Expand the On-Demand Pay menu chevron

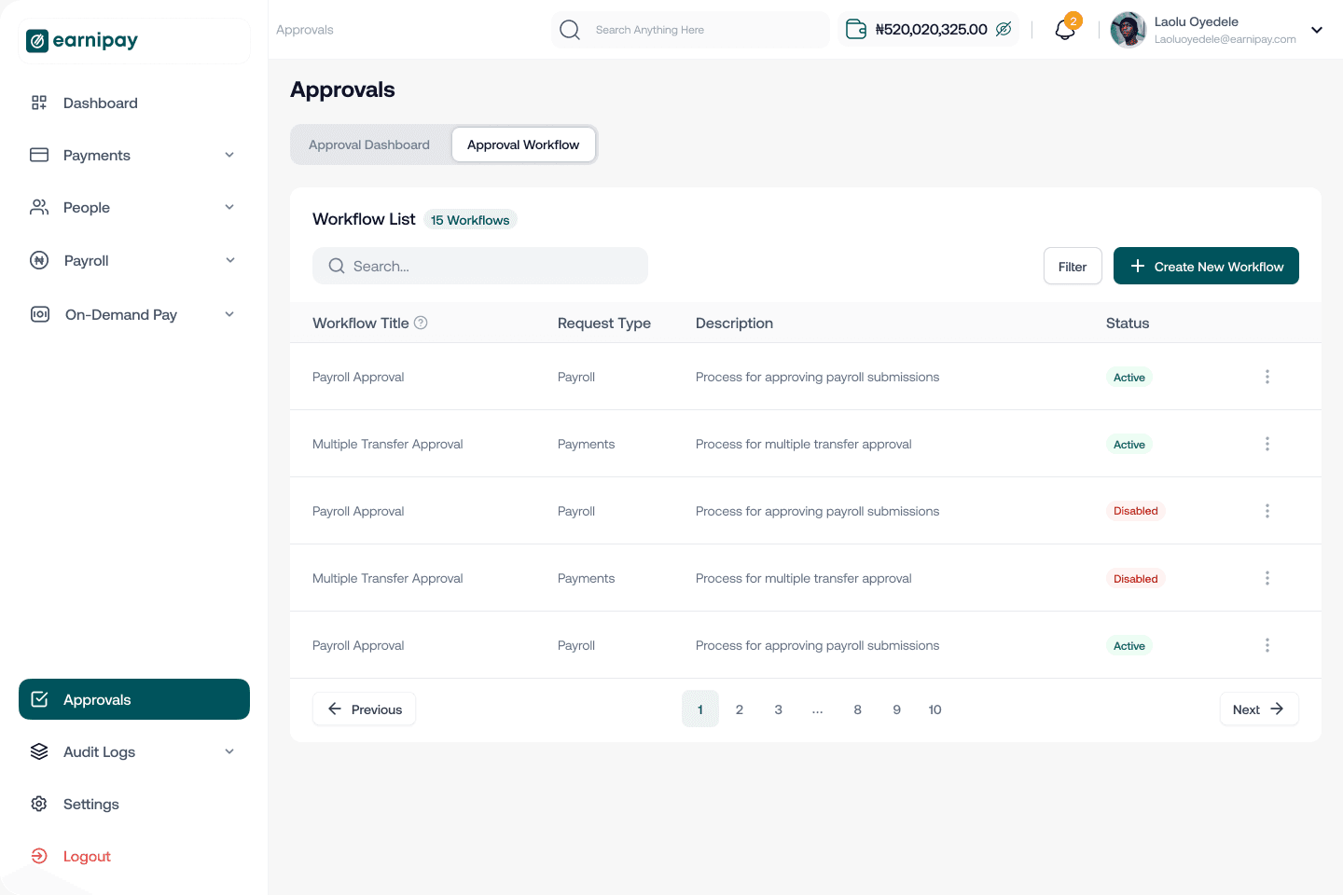(x=229, y=314)
